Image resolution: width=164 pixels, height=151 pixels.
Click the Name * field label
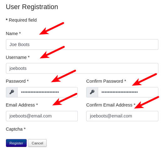[13, 34]
